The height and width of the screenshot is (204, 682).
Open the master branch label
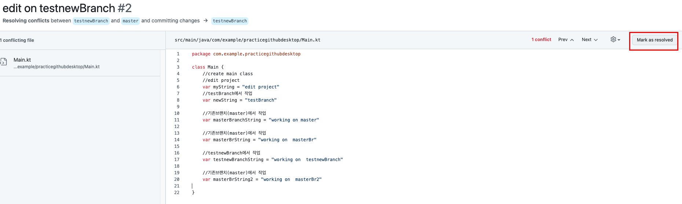131,21
